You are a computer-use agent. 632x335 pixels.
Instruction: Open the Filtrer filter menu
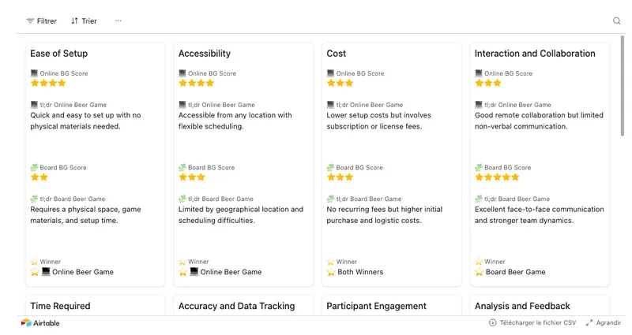click(42, 21)
